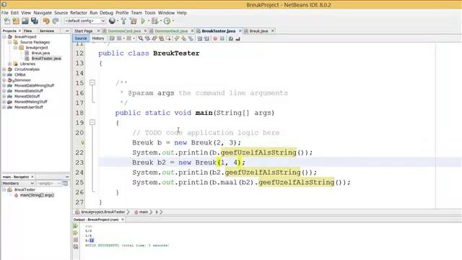Click the Output settings icon below the stop button
Viewport: 462px width, 260px height.
click(76, 246)
